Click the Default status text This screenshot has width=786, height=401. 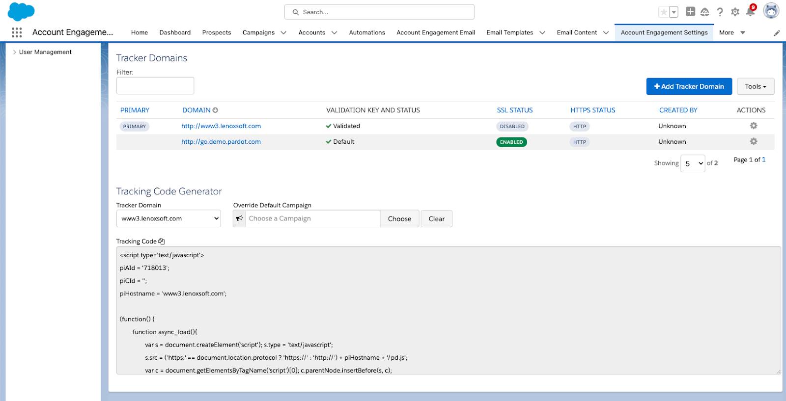[343, 142]
